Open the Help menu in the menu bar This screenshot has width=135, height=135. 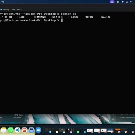pos(2,2)
